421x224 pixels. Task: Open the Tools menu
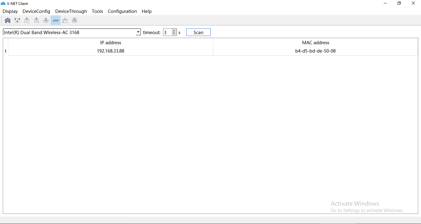[x=97, y=11]
